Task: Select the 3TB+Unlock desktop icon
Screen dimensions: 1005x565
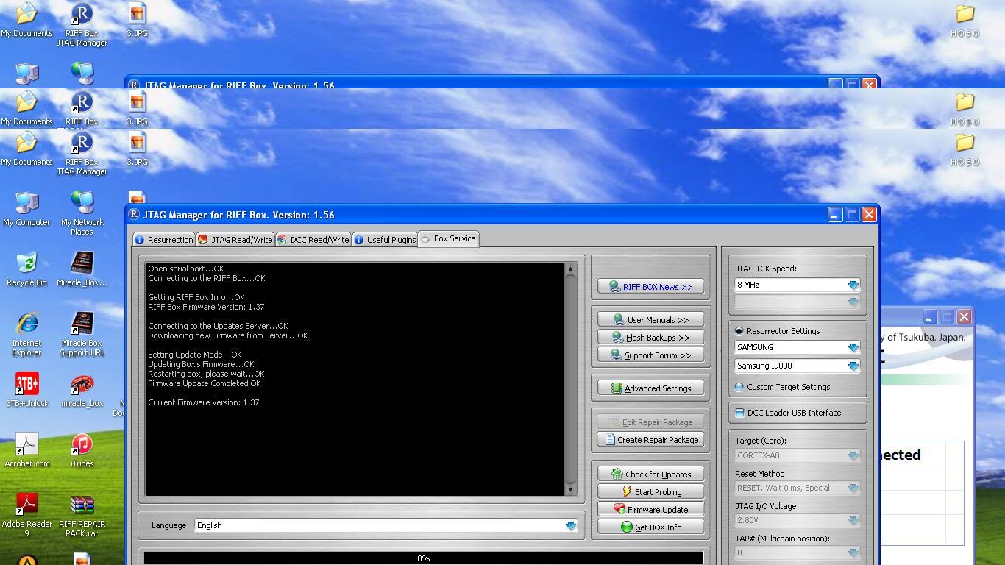Action: (26, 390)
